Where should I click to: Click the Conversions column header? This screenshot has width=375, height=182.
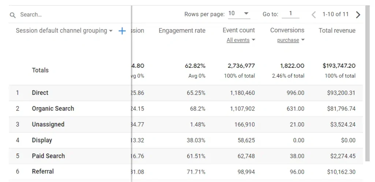287,30
